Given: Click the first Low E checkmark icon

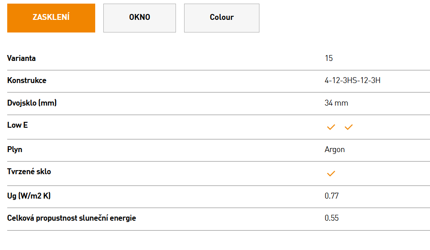Looking at the screenshot, I should point(331,127).
